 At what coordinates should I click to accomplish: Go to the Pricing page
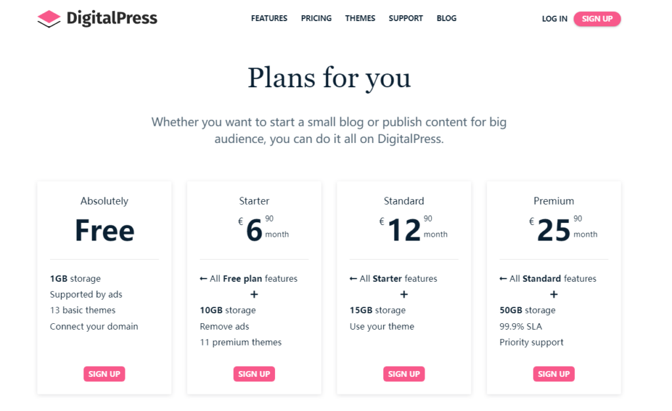click(x=316, y=18)
